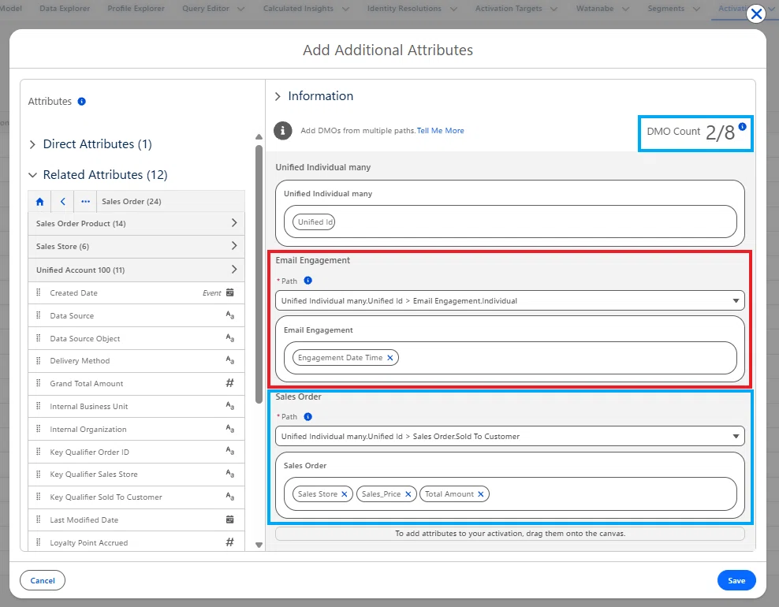Click the info icon beside Attributes heading
Image resolution: width=779 pixels, height=607 pixels.
(x=82, y=102)
